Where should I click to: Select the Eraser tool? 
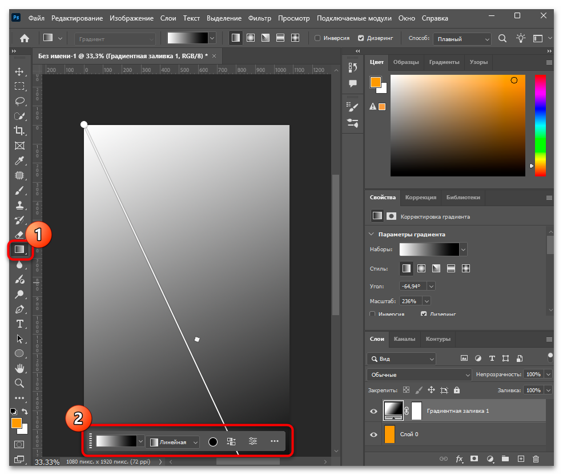19,235
